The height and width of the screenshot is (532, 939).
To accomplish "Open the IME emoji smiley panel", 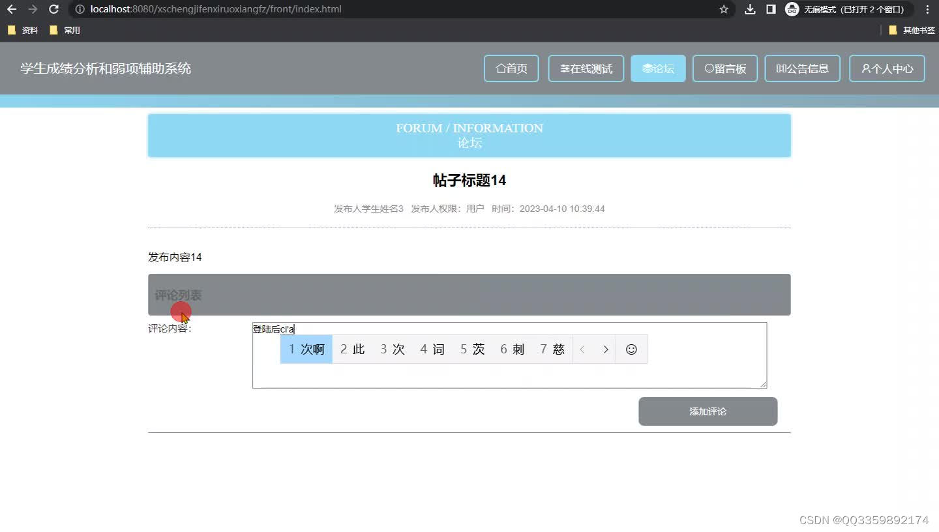I will click(631, 349).
